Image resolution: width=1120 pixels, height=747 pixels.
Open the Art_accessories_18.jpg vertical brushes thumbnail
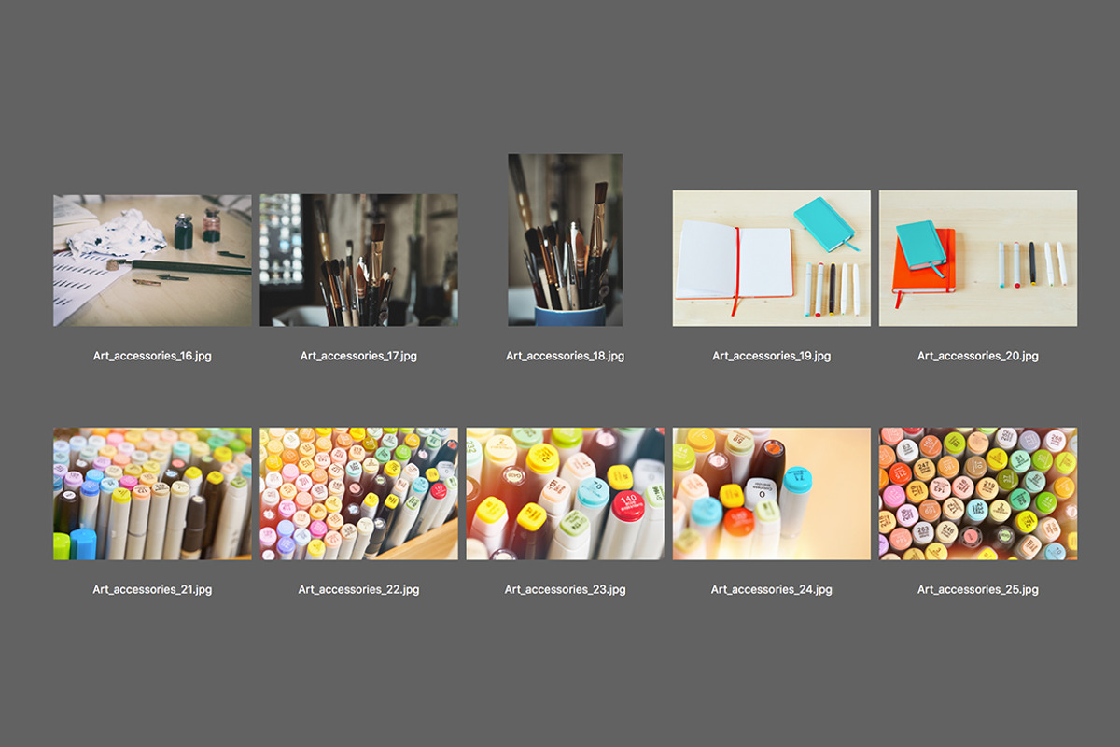(566, 240)
